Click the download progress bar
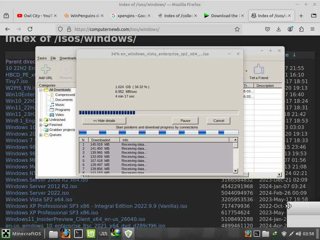320x240 pixels. point(158,112)
